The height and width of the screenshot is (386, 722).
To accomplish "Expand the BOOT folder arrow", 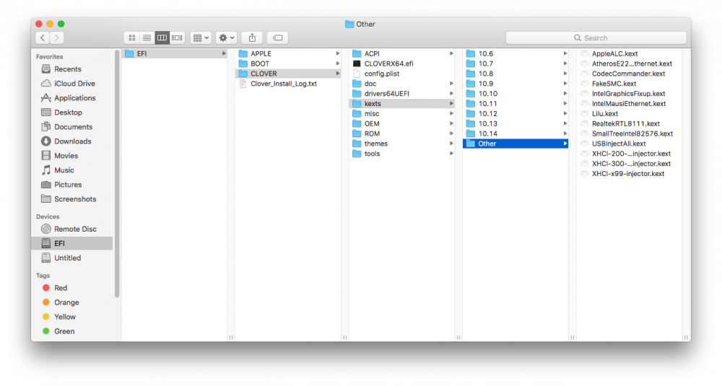I will click(337, 63).
